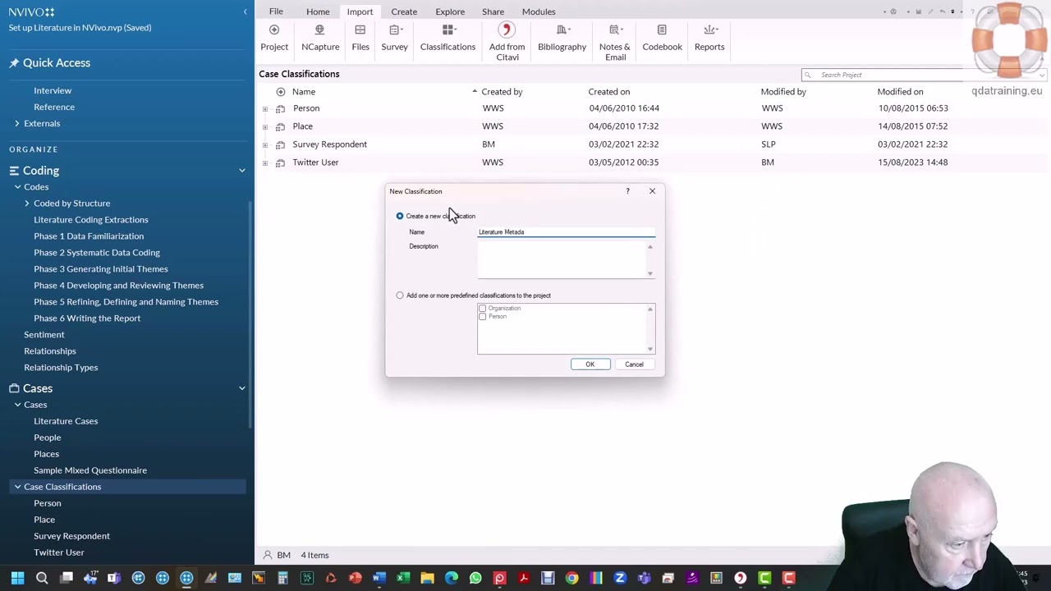The width and height of the screenshot is (1051, 591).
Task: Open help in New Classification dialog
Action: 627,191
